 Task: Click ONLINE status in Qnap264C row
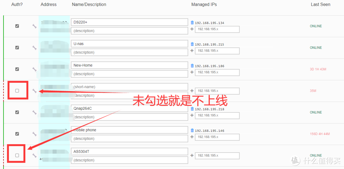(316, 112)
